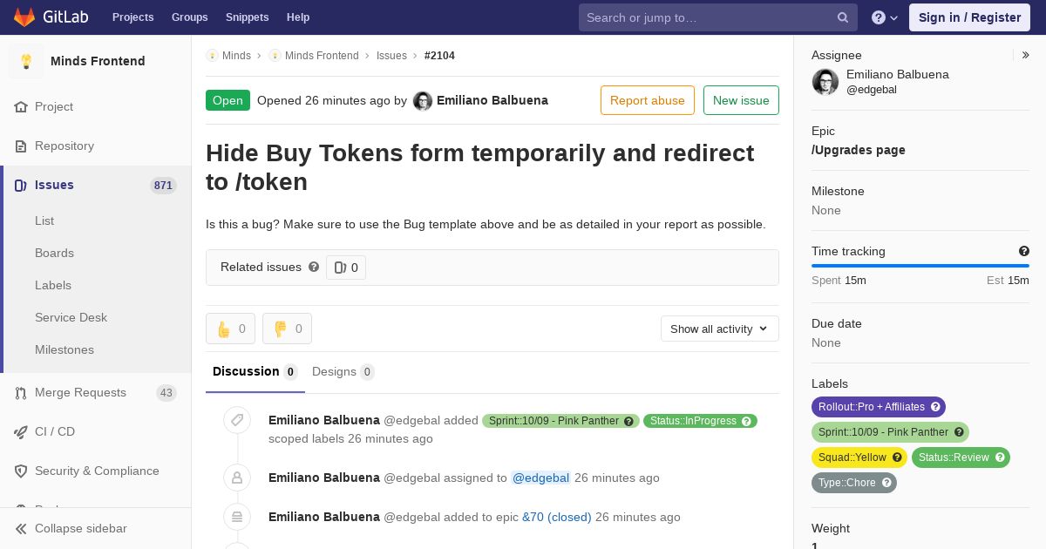Viewport: 1046px width, 549px height.
Task: Open Boards under Issues
Action: click(54, 253)
